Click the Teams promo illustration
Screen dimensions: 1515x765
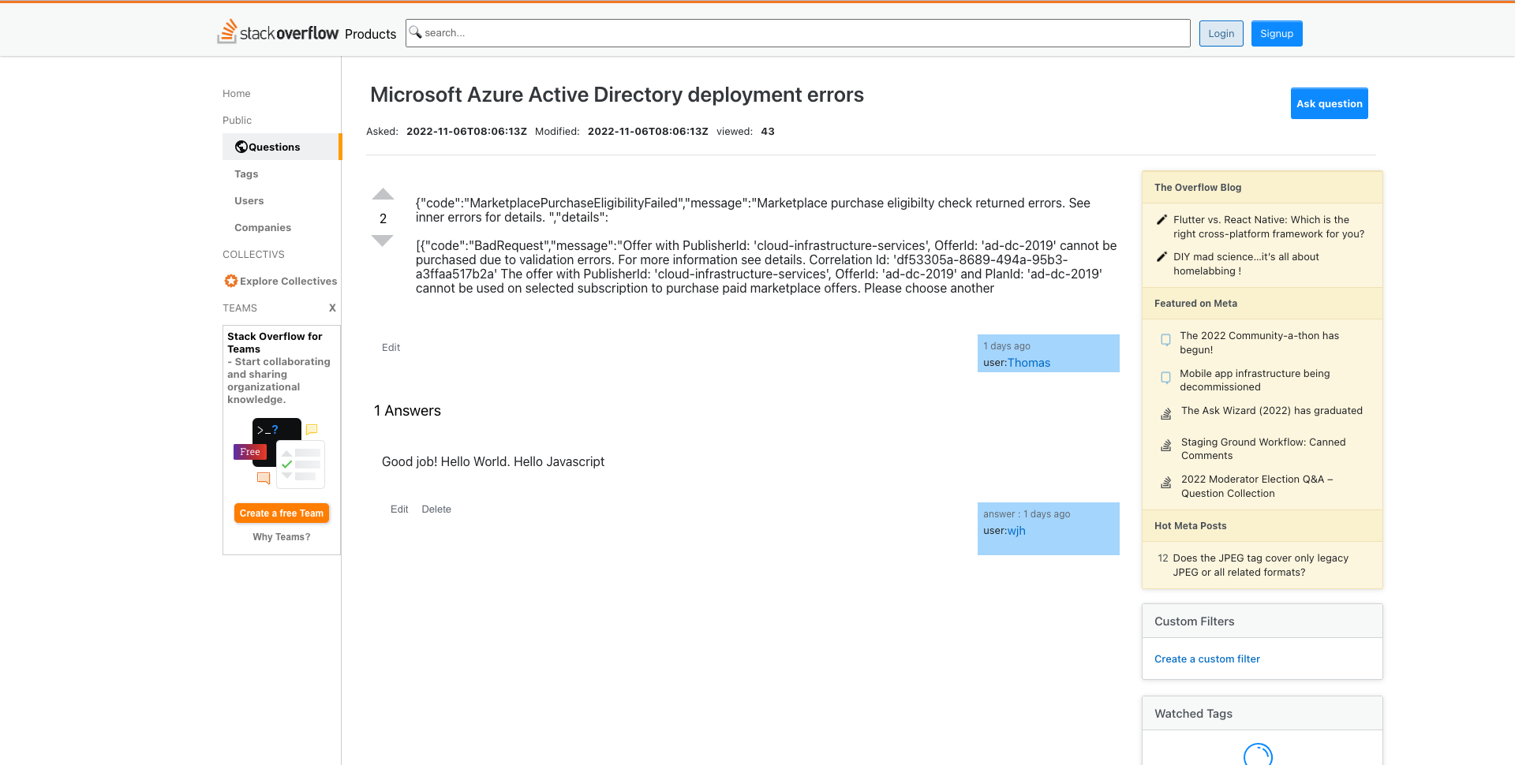tap(279, 453)
